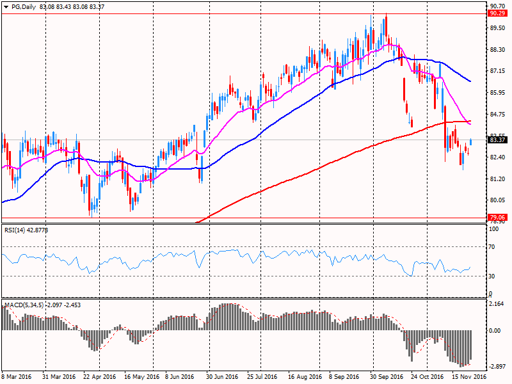Select the 8 Mar 2016 date label
The width and height of the screenshot is (512, 384).
click(x=17, y=378)
